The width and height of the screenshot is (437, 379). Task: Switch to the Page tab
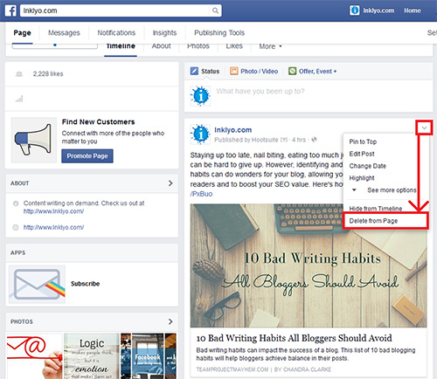pyautogui.click(x=22, y=33)
